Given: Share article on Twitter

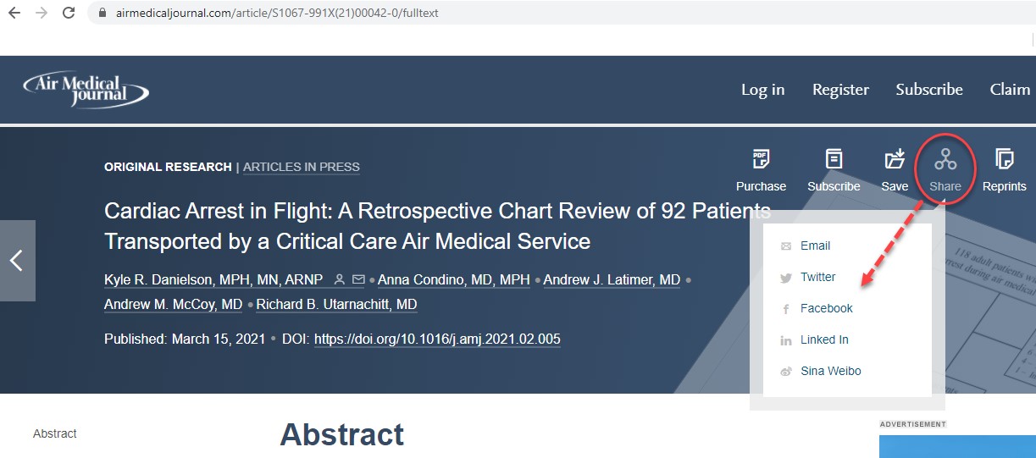Looking at the screenshot, I should pos(817,277).
